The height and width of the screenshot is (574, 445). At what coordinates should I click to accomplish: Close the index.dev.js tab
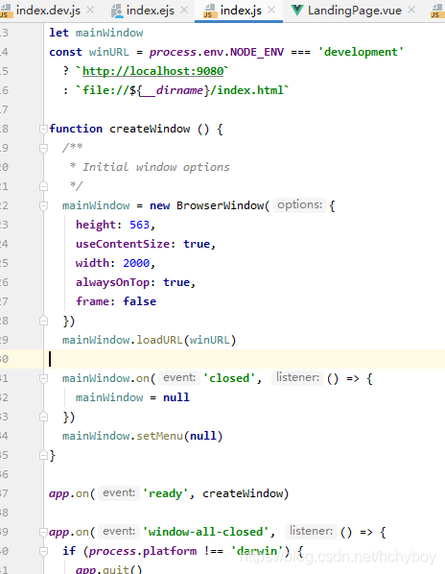[90, 11]
